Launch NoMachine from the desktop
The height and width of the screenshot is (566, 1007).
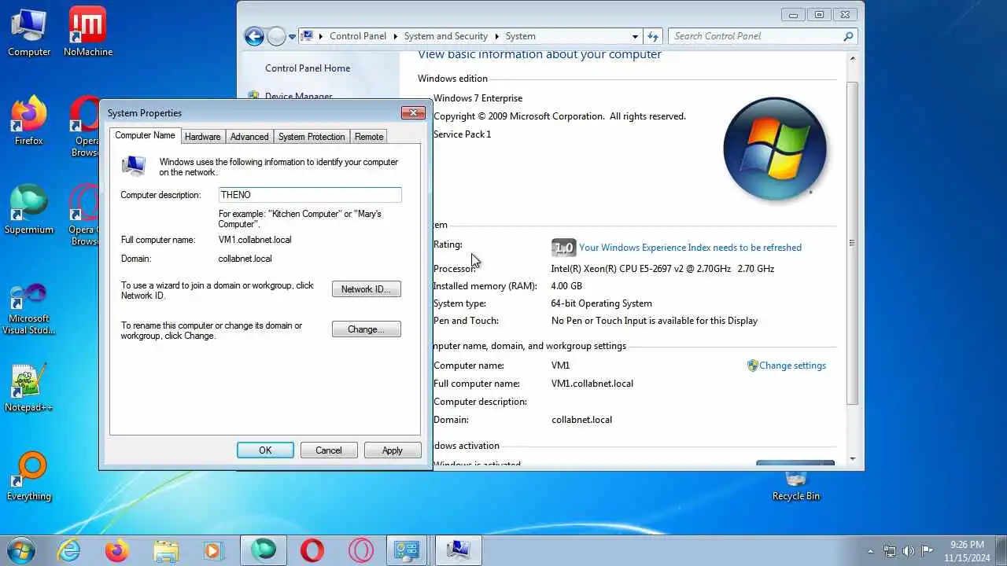pos(87,32)
